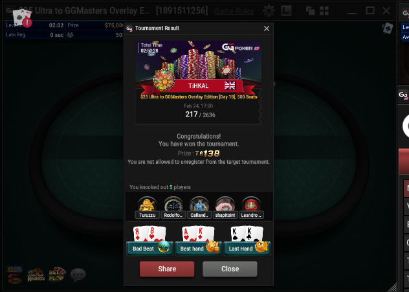Select knocked out player shapitoint avatar

click(x=225, y=207)
